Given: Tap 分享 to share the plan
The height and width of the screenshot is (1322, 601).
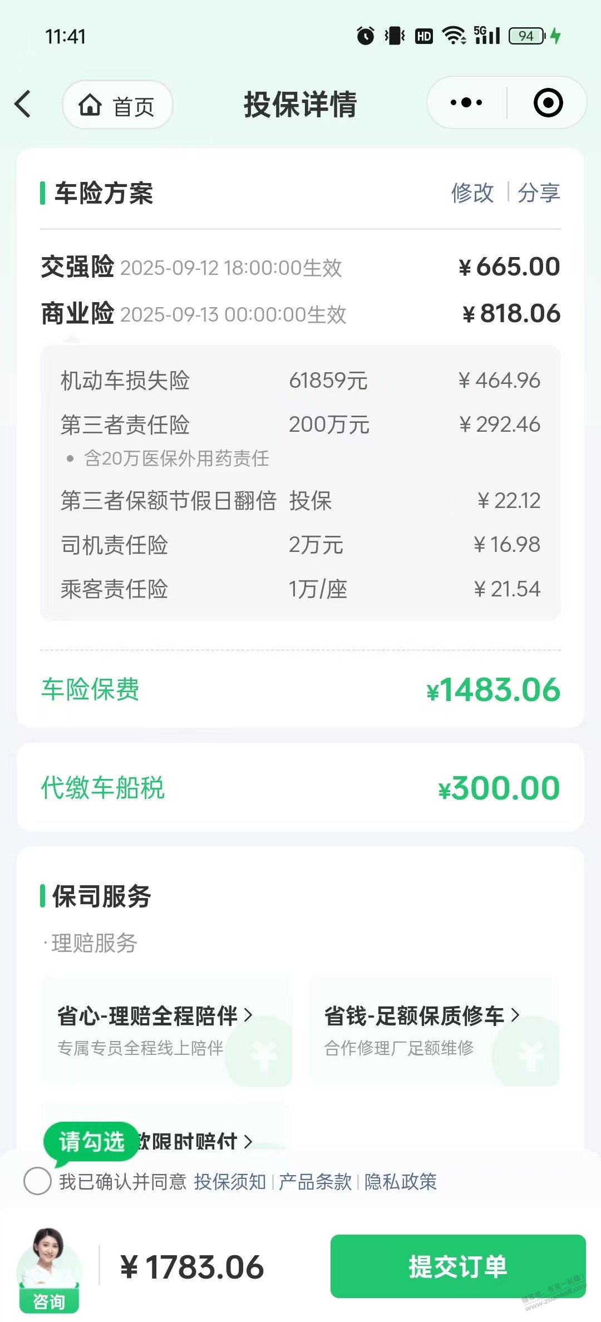Looking at the screenshot, I should point(539,193).
